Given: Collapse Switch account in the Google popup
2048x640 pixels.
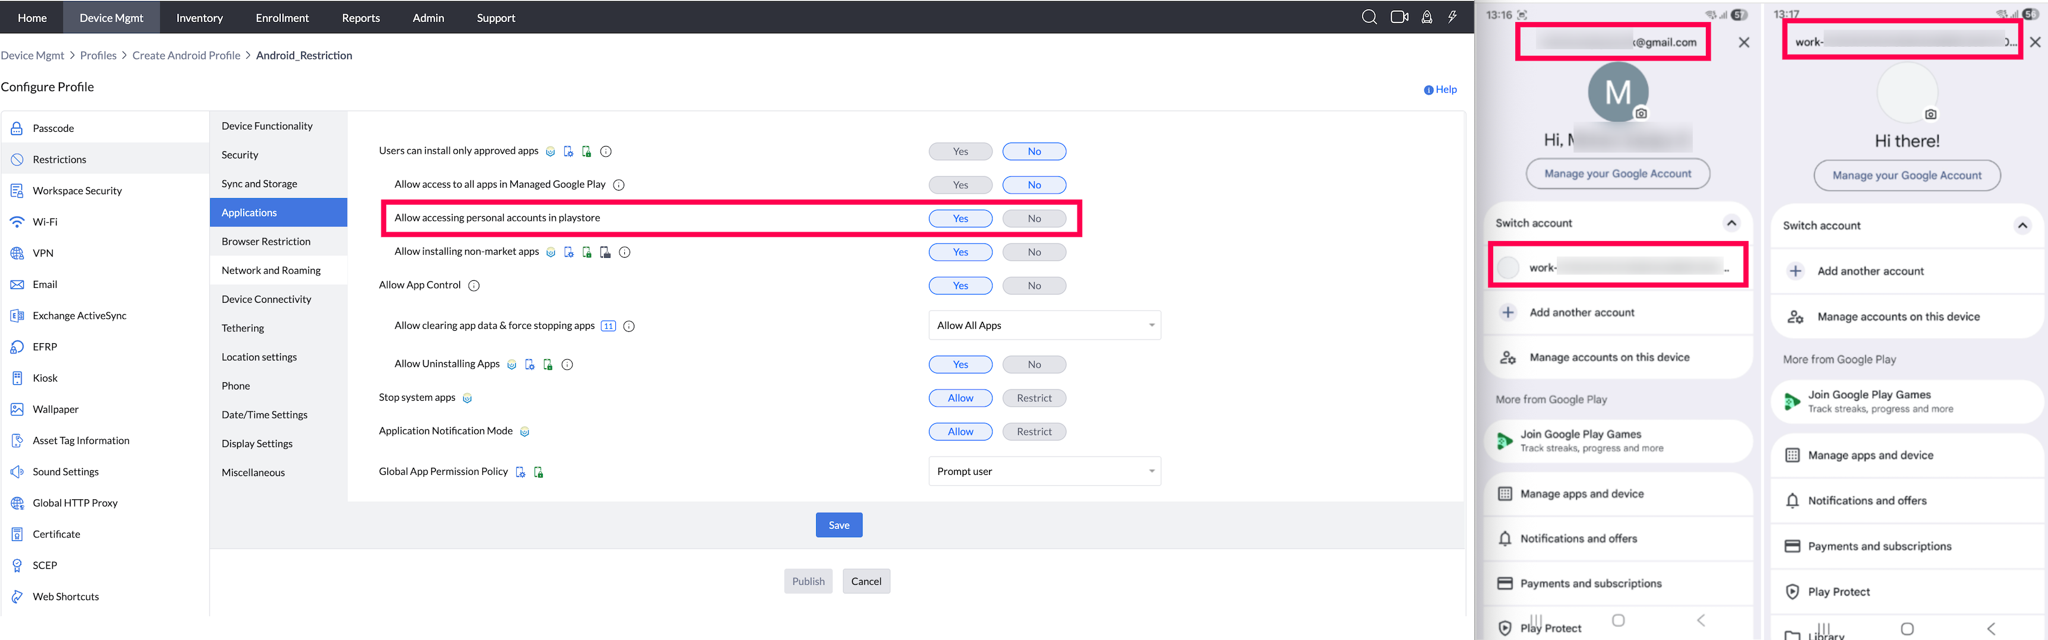Looking at the screenshot, I should (x=1731, y=223).
